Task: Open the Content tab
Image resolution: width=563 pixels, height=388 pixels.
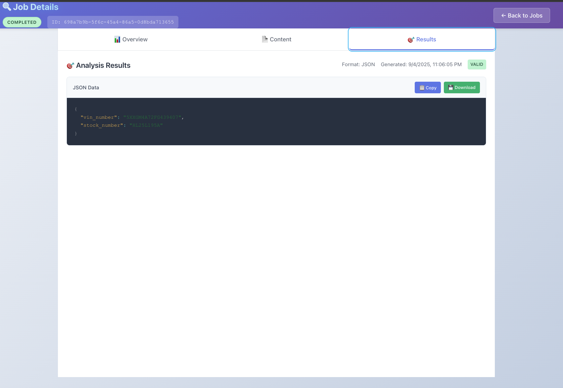Action: (277, 39)
